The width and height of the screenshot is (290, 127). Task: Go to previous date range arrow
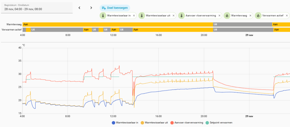[x=80, y=8]
